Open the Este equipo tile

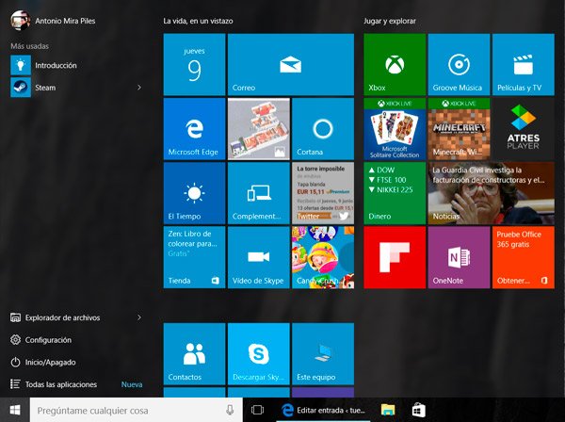[323, 354]
